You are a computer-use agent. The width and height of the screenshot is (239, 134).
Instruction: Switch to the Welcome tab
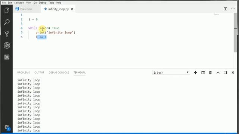click(x=26, y=9)
